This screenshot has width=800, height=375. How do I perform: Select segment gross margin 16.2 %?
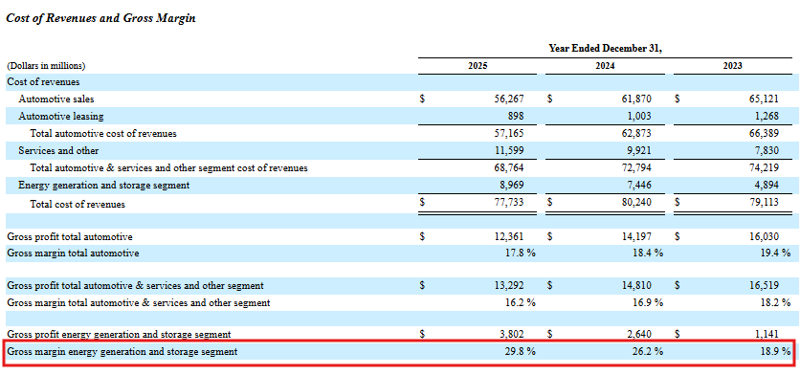pos(521,302)
